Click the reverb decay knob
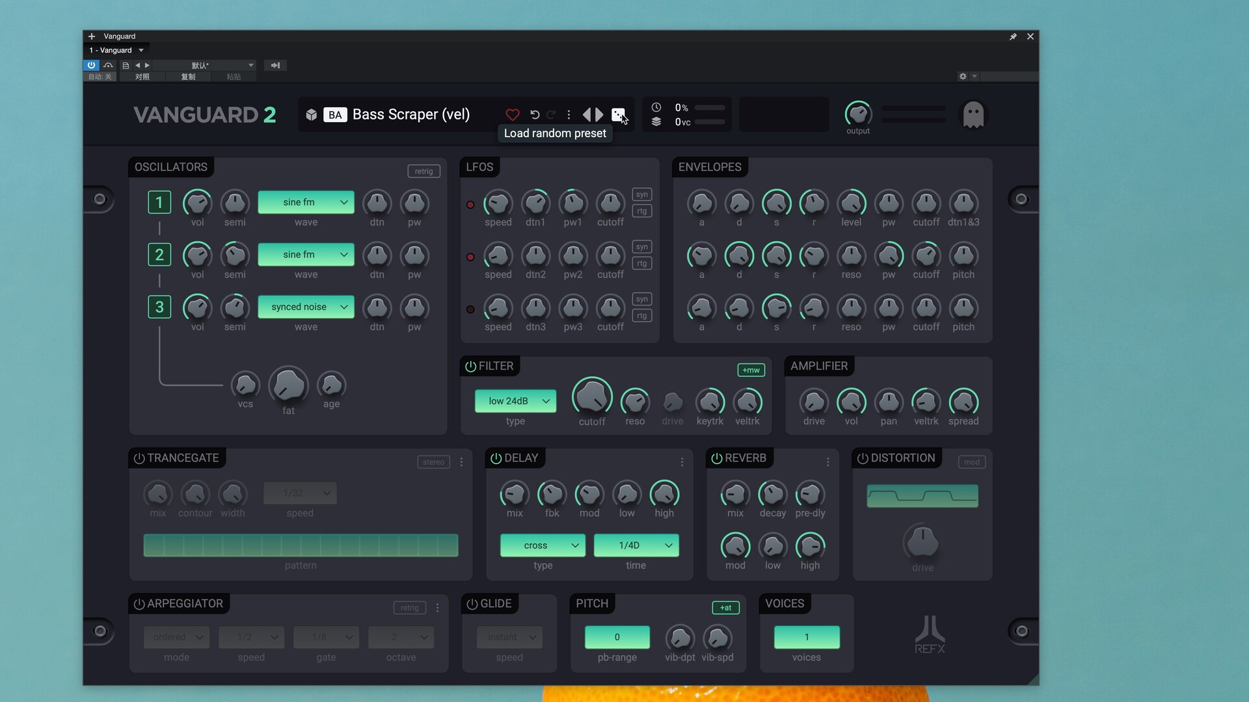This screenshot has height=702, width=1249. coord(773,495)
